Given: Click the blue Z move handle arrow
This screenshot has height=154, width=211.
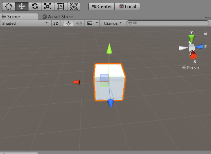Looking at the screenshot, I should coord(111,103).
